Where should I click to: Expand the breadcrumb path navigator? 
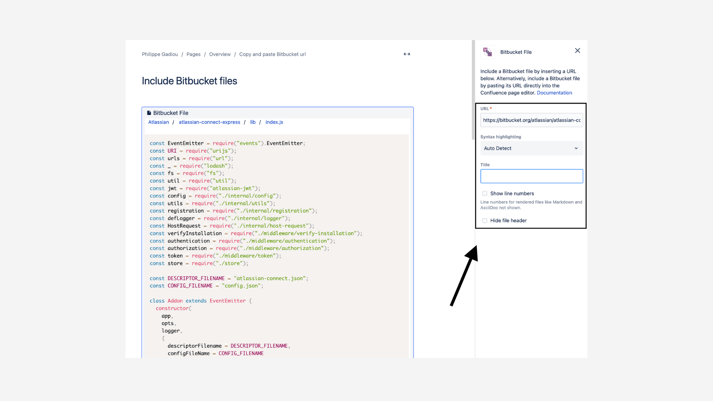pyautogui.click(x=407, y=54)
